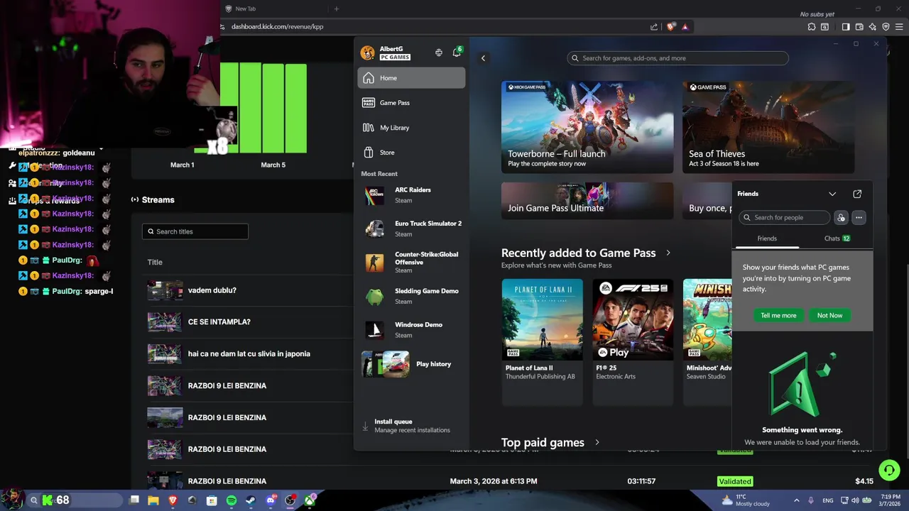Open Play history

tap(411, 364)
